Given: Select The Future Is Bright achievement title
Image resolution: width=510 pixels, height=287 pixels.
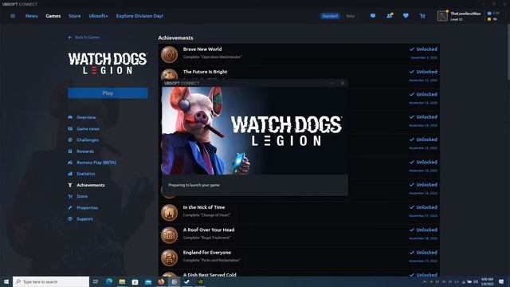Looking at the screenshot, I should tap(205, 72).
